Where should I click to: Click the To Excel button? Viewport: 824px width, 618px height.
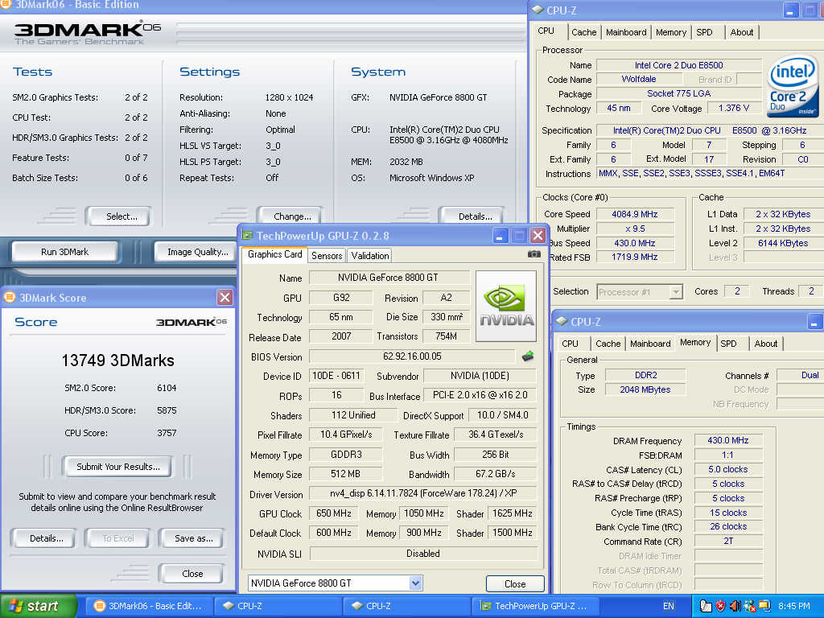118,538
